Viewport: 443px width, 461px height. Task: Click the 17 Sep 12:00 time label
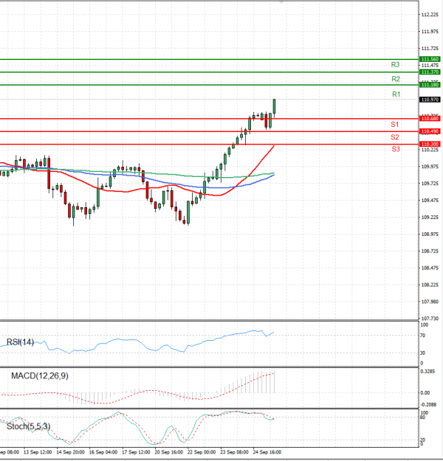136,452
